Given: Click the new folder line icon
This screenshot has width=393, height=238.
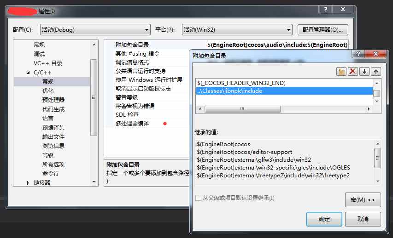Looking at the screenshot, I should point(341,72).
